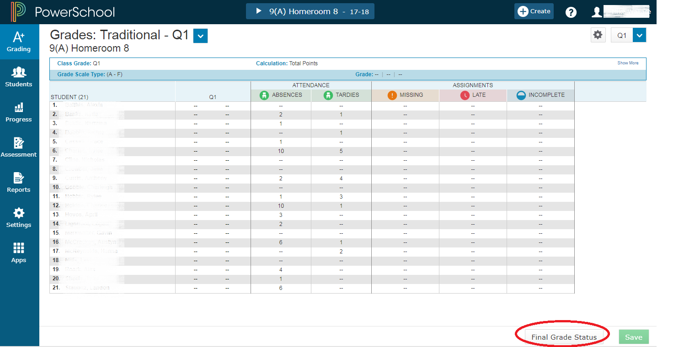
Task: Click the green Tardies attendance icon
Action: (328, 95)
